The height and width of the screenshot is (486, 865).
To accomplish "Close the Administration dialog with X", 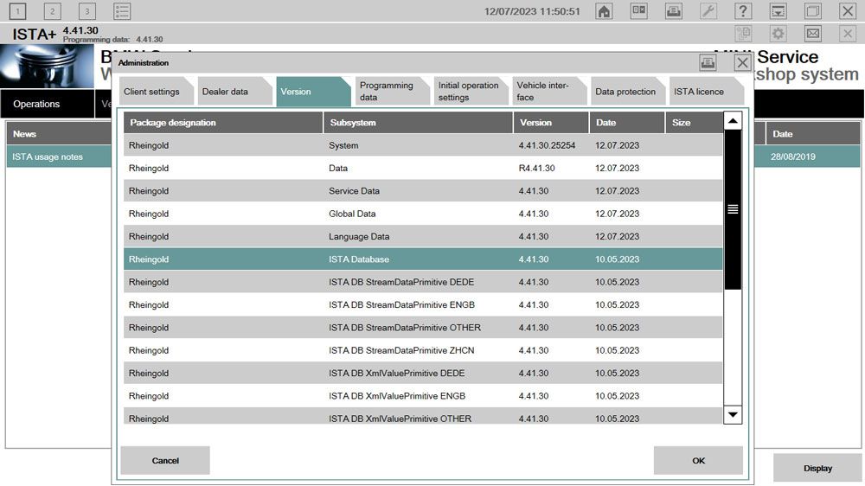I will coord(742,62).
